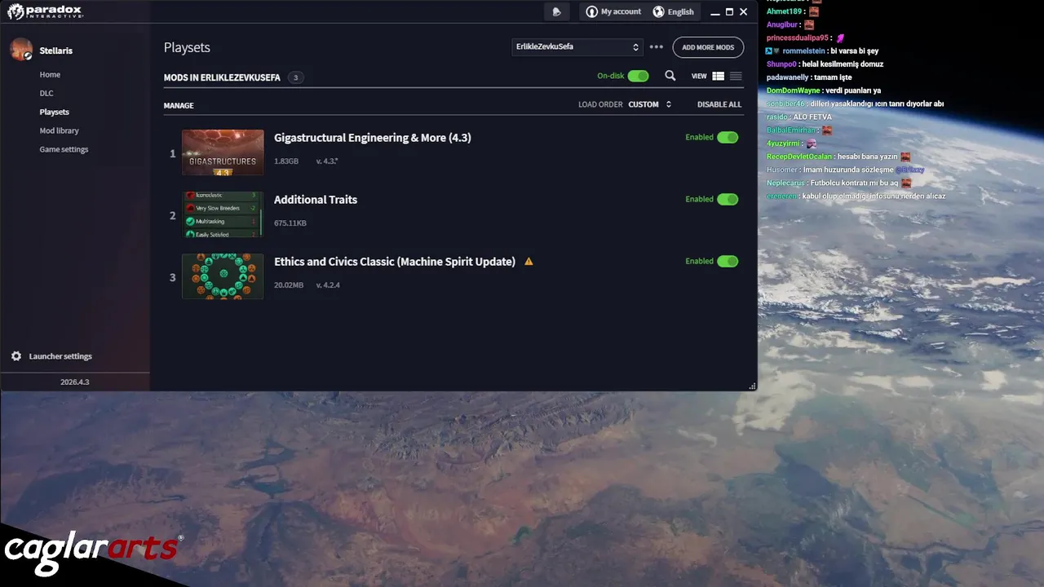Switch to compact list view
This screenshot has width=1044, height=587.
(x=737, y=76)
